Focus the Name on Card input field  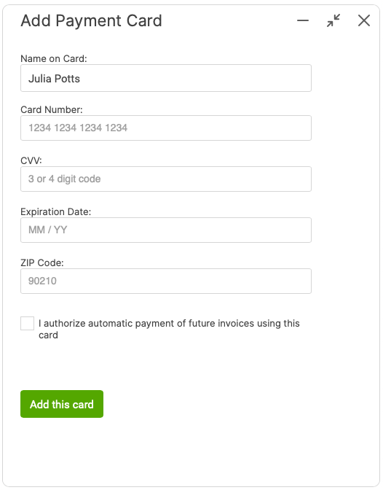coord(166,78)
